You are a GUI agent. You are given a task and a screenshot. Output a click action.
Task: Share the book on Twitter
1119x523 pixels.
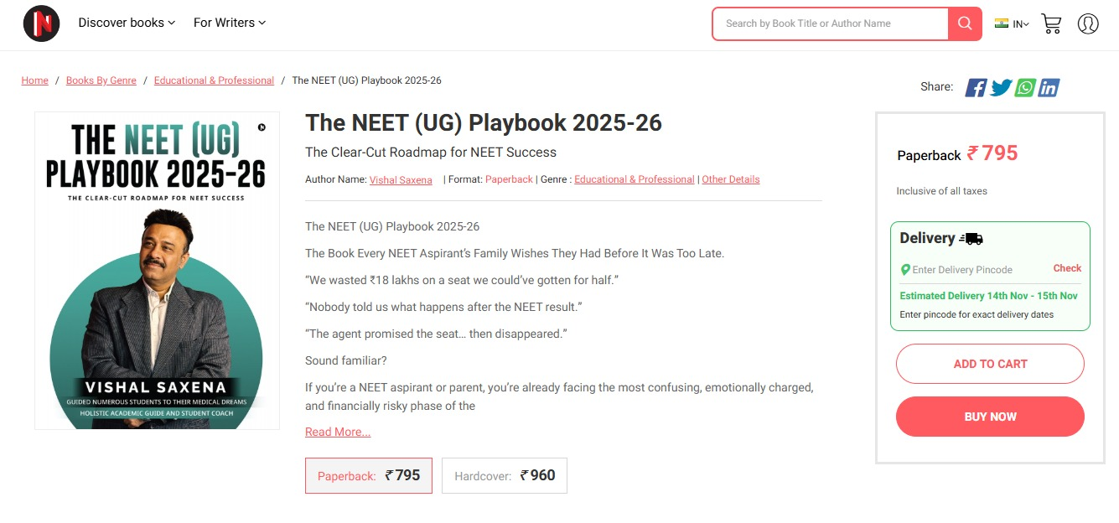tap(1001, 87)
